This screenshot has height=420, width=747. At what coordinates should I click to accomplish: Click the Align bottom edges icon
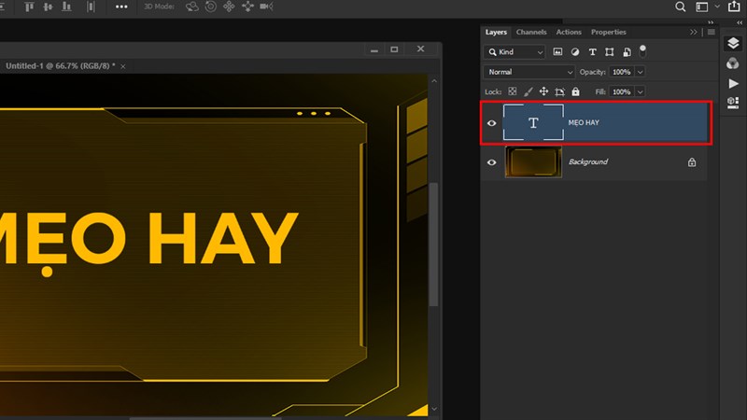coord(66,7)
